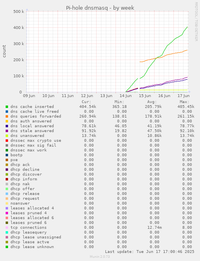Select the dhcp request legend entry
Image resolution: width=200 pixels, height=261 pixels.
pos(25,199)
